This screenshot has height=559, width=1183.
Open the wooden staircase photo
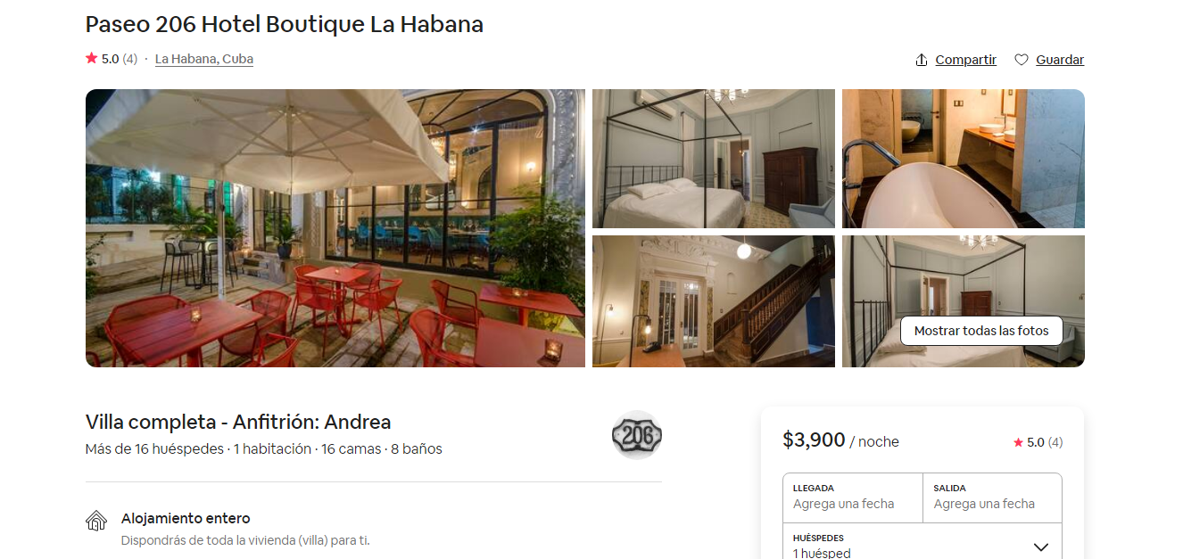tap(714, 301)
